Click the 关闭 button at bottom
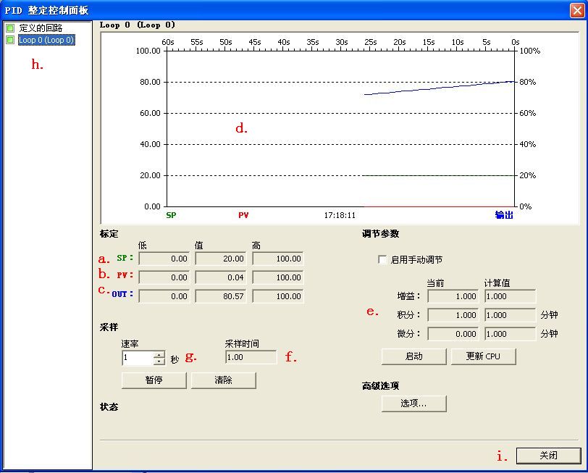This screenshot has width=588, height=473. point(548,456)
